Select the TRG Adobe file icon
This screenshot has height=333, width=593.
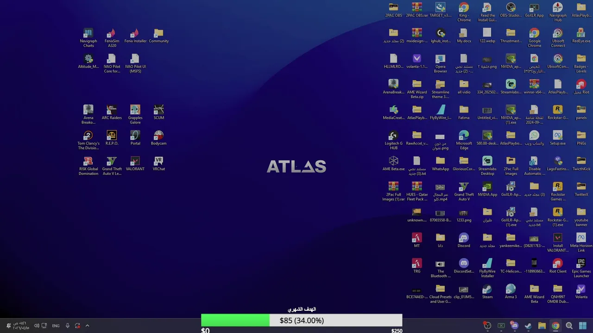tap(417, 266)
